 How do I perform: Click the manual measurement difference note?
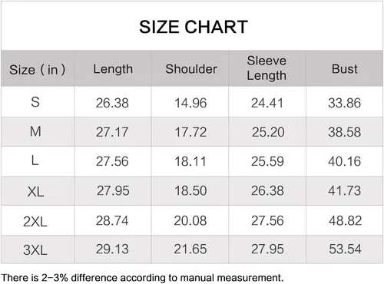(142, 278)
